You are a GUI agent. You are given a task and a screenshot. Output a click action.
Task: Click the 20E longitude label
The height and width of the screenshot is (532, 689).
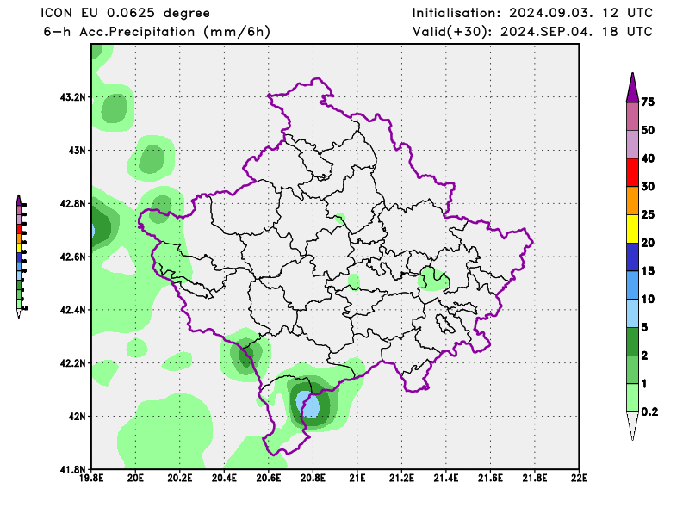pos(135,478)
